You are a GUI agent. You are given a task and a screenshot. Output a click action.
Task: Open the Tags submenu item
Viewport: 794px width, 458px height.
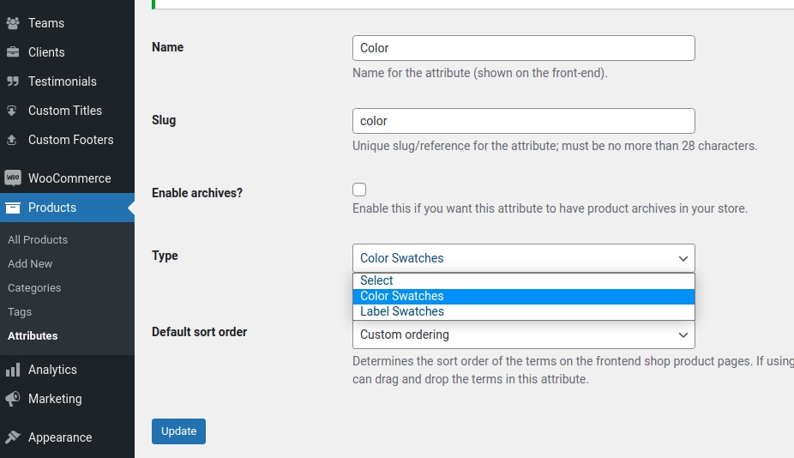coord(20,312)
